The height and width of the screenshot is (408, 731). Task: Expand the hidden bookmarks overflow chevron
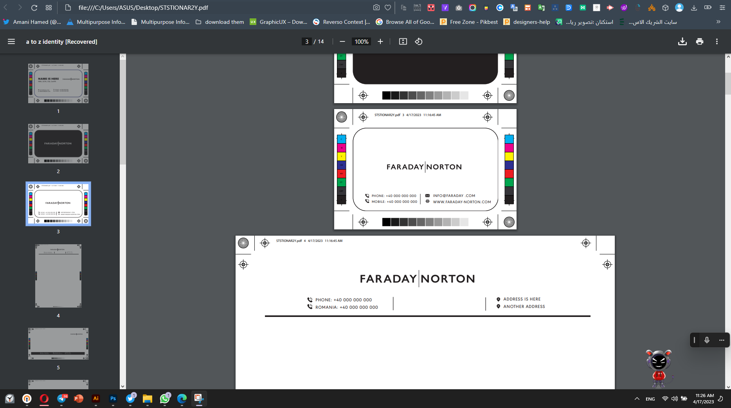pos(718,22)
